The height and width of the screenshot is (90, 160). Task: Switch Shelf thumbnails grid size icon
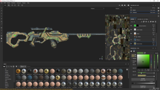pos(127,69)
